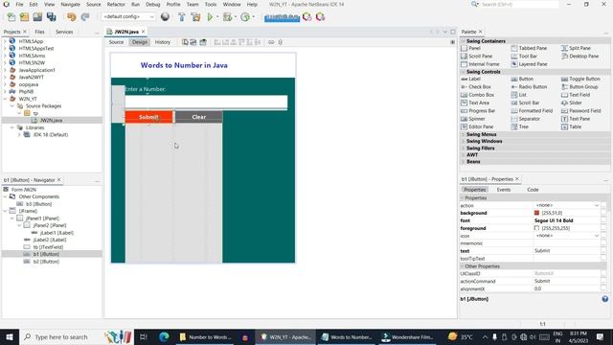Select HTMLSApp project in Projects tree

(31, 41)
